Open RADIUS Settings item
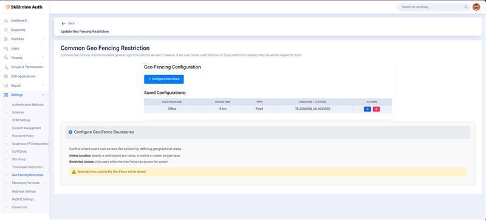Image resolution: width=486 pixels, height=220 pixels. pos(22,199)
